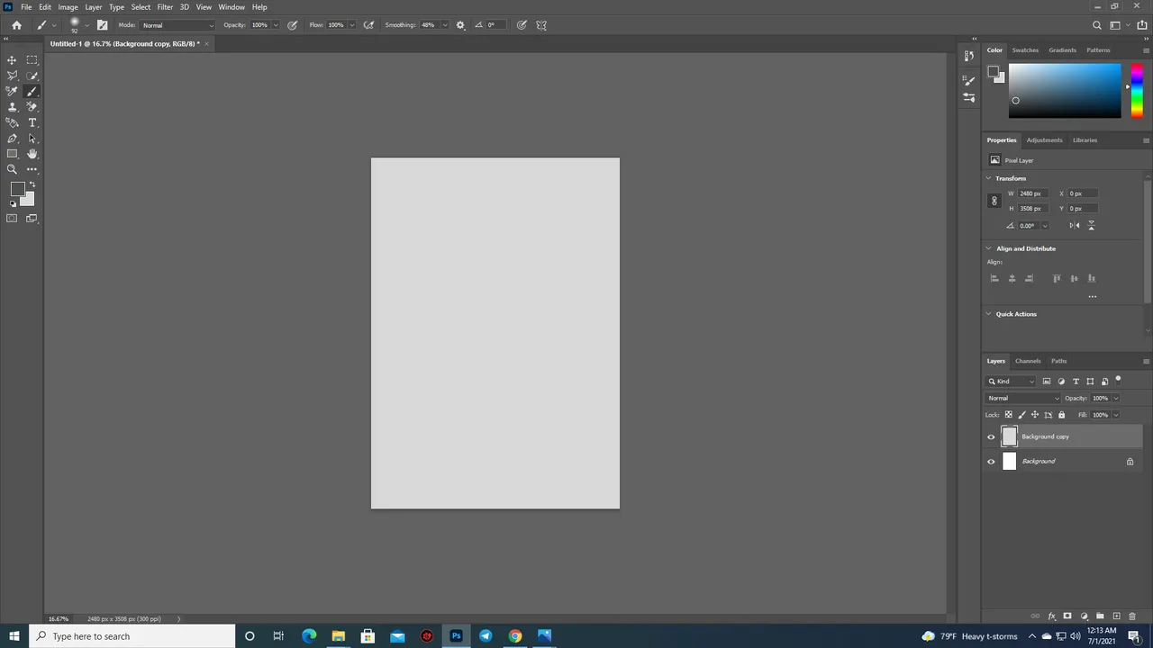
Task: Click the foreground color swatch in toolbox
Action: click(17, 190)
